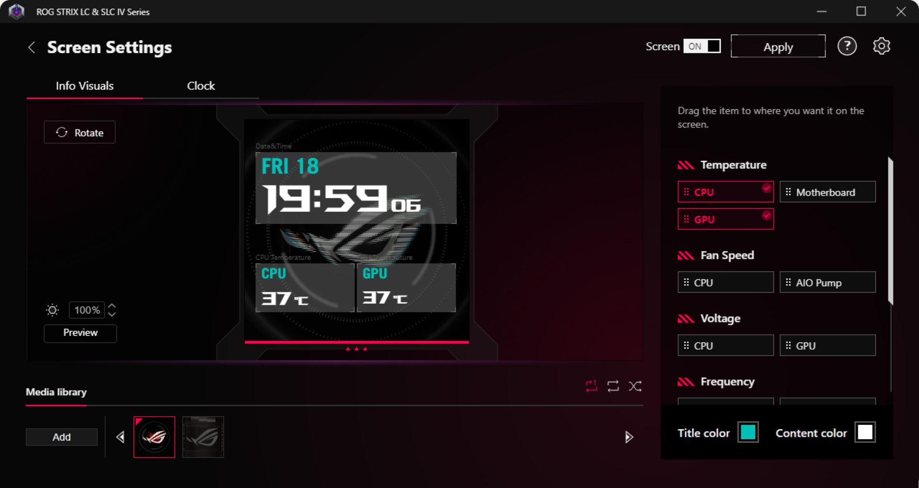The width and height of the screenshot is (919, 488).
Task: Click the sensor list vertical scrollbar
Action: 890,231
